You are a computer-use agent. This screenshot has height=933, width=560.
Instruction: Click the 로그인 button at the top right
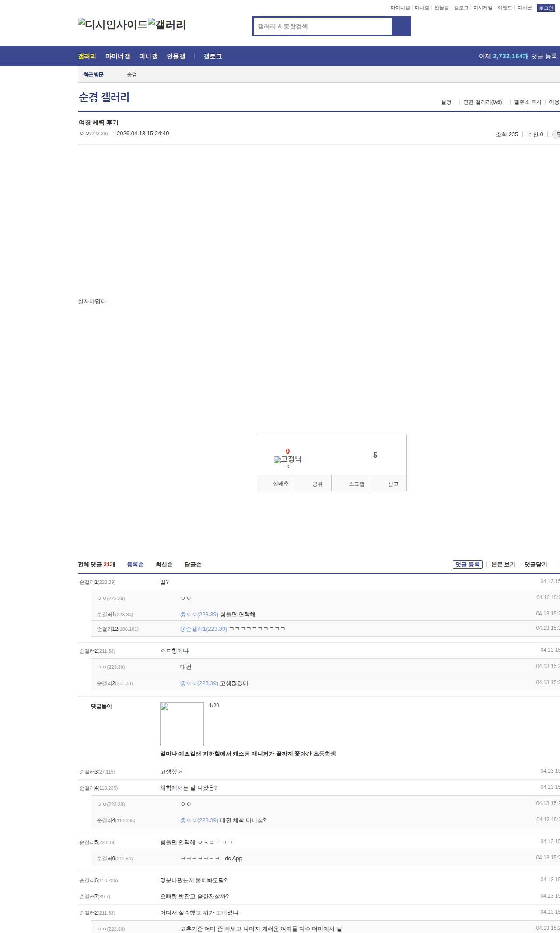click(x=546, y=8)
